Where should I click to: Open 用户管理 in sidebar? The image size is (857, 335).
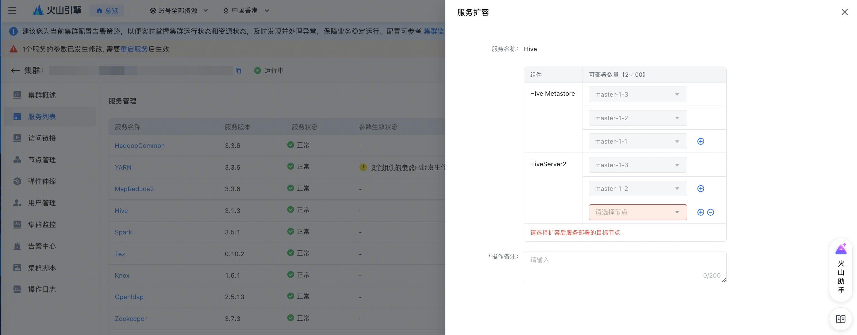(50, 203)
